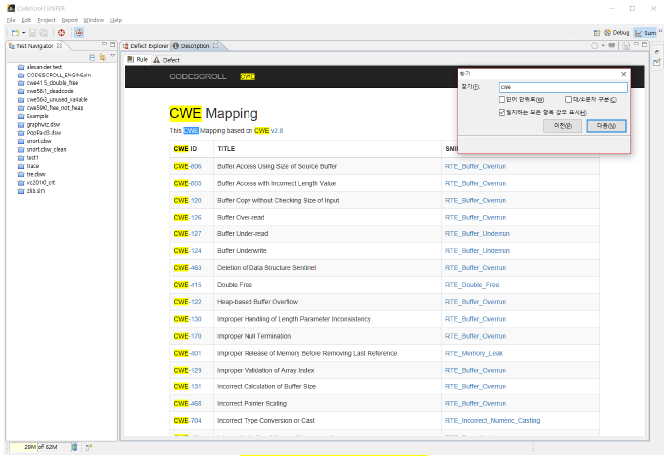This screenshot has width=664, height=456.
Task: Close the Description tab
Action: coord(215,46)
